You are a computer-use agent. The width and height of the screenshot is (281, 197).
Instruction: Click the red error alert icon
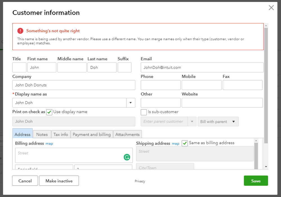coord(20,31)
